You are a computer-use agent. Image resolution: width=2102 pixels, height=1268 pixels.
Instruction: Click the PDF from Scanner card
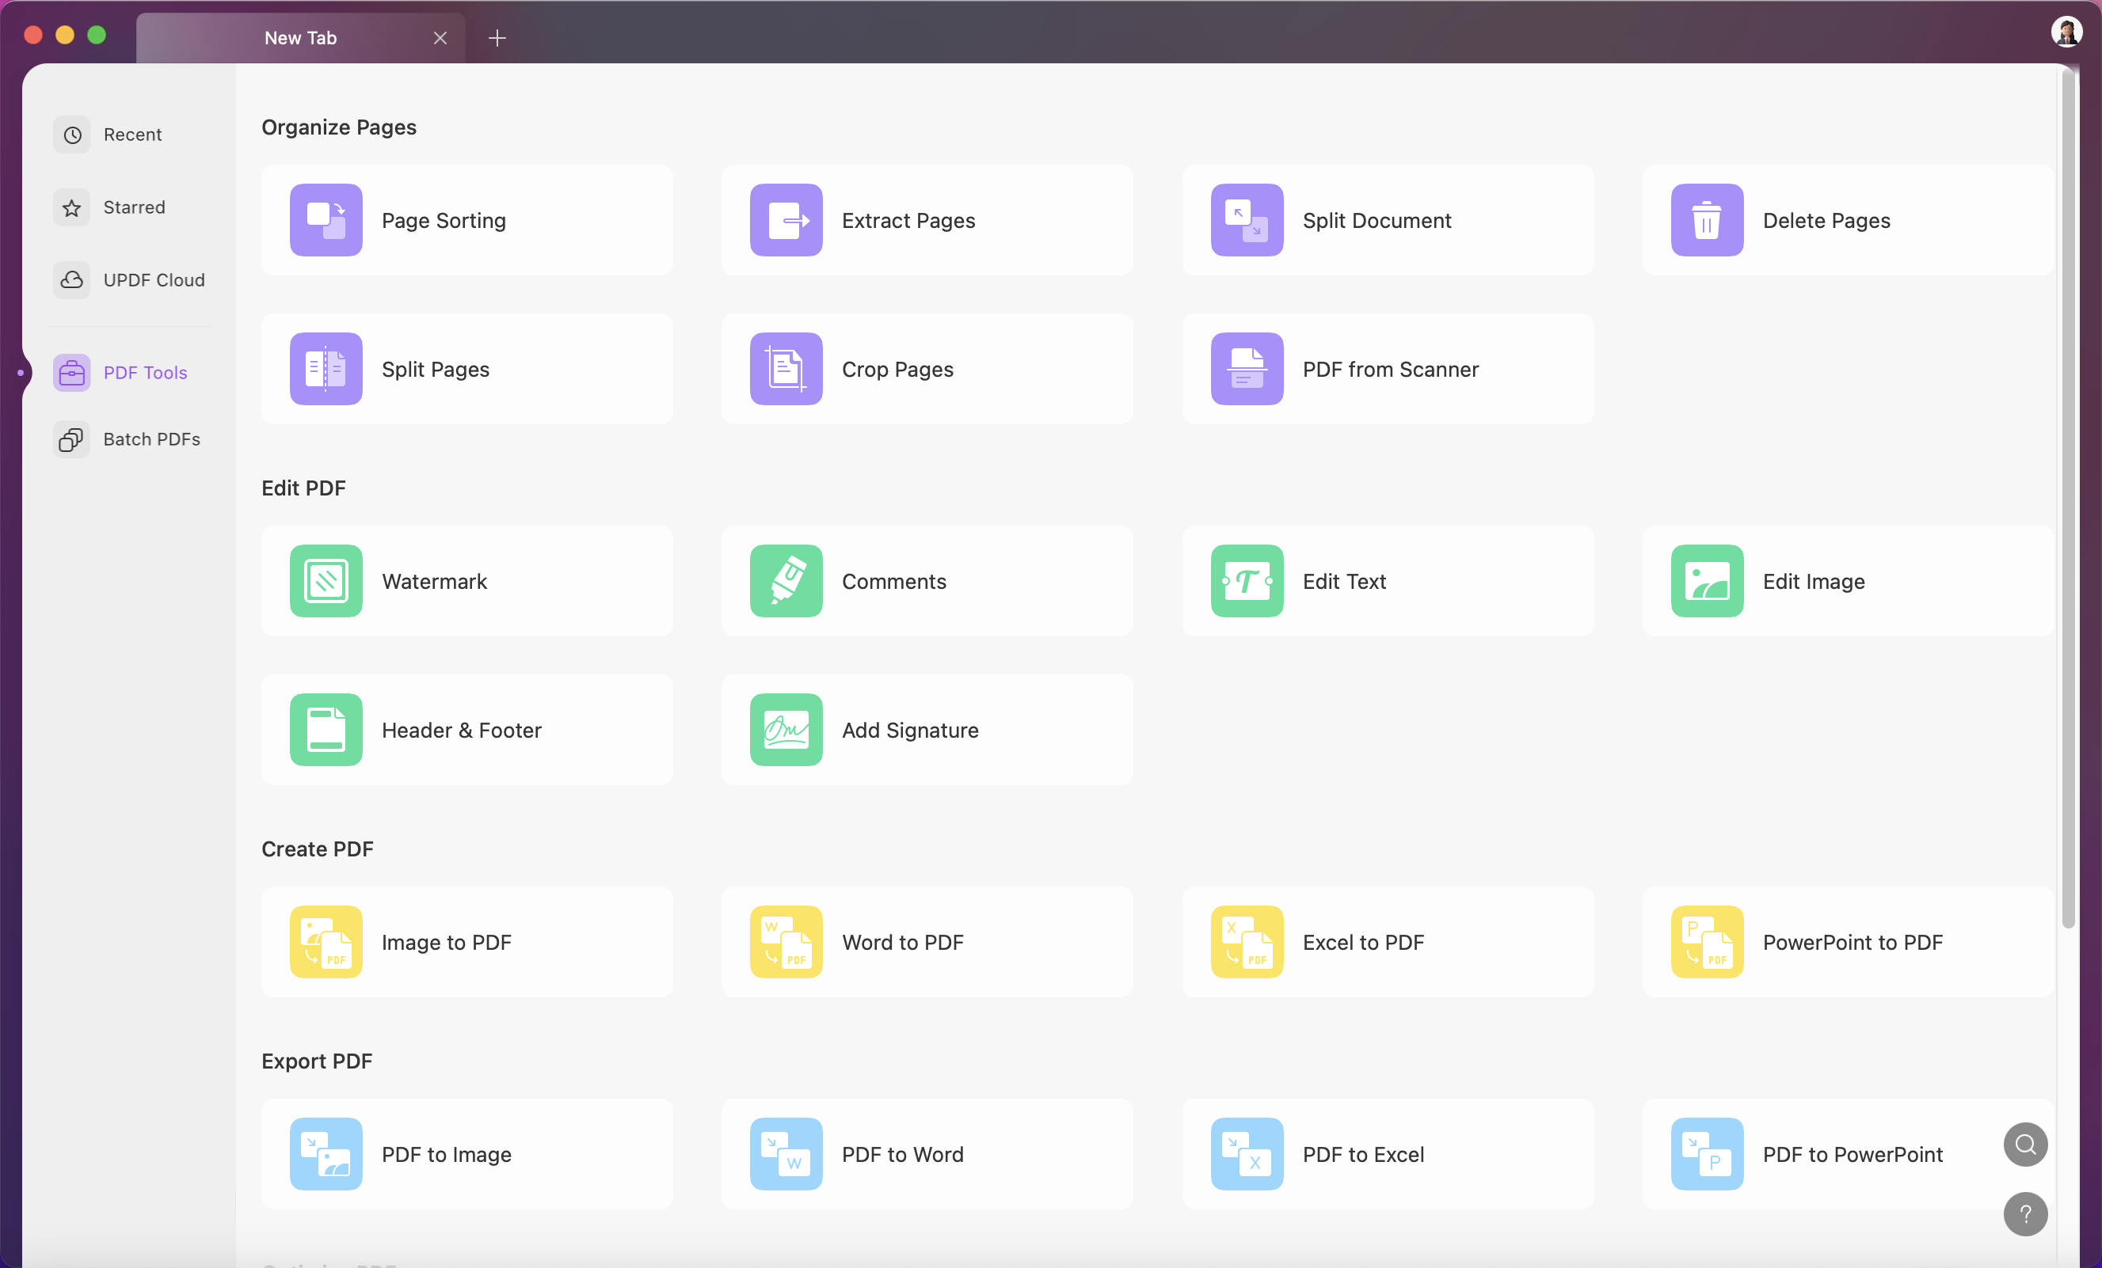pos(1387,369)
